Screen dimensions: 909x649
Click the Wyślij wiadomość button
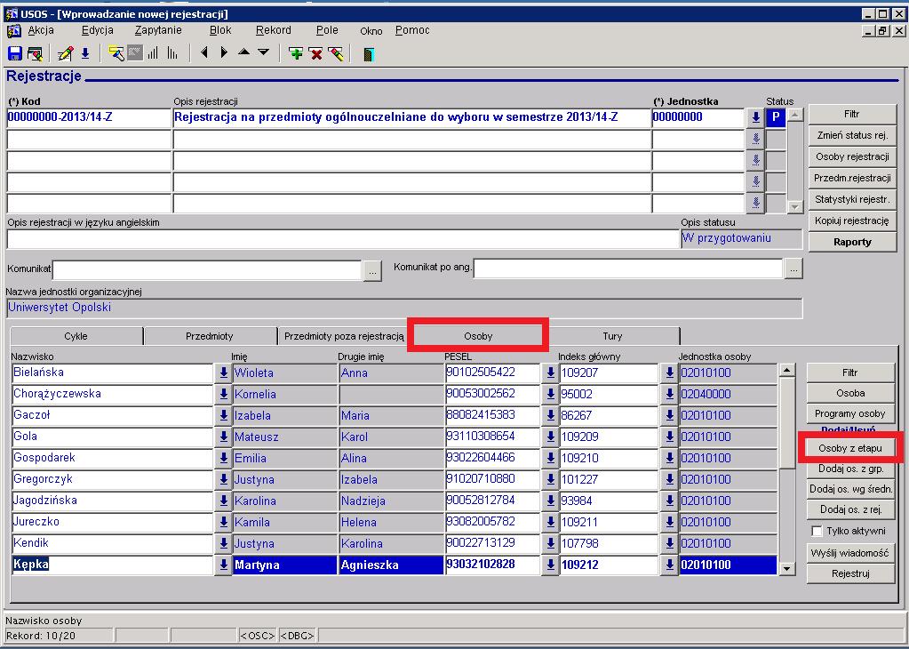[x=849, y=553]
